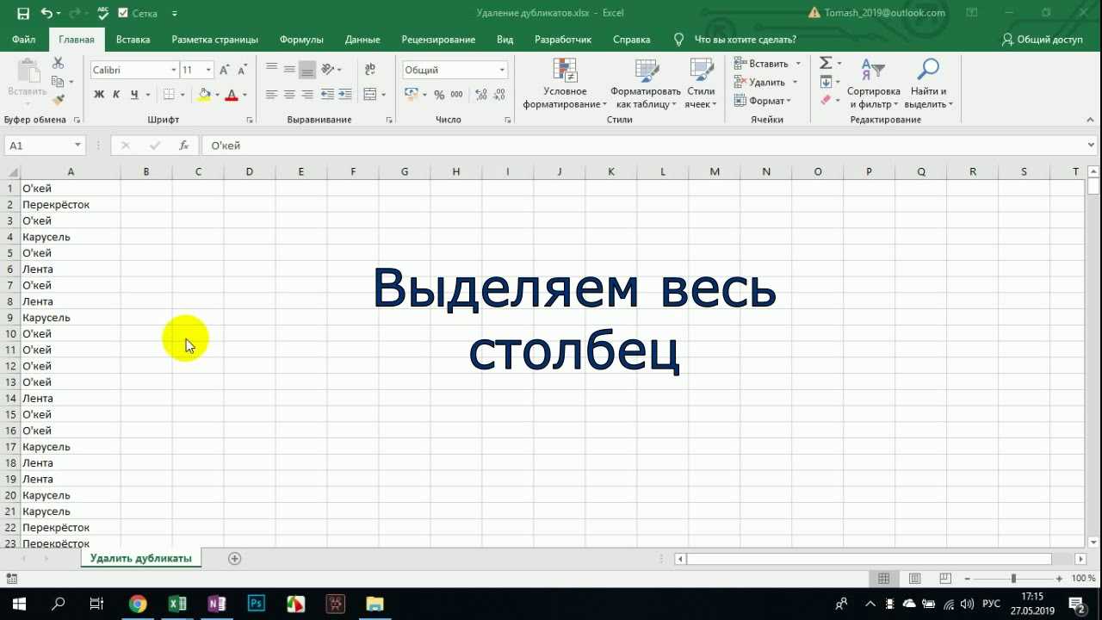Click the zoom slider handle
The image size is (1102, 620).
coord(1013,579)
